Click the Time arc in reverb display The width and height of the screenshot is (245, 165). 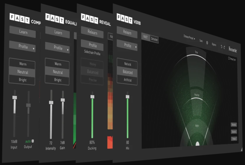(x=196, y=55)
